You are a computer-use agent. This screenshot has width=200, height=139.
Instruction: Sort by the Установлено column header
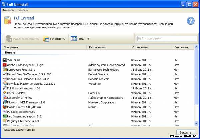(151, 47)
